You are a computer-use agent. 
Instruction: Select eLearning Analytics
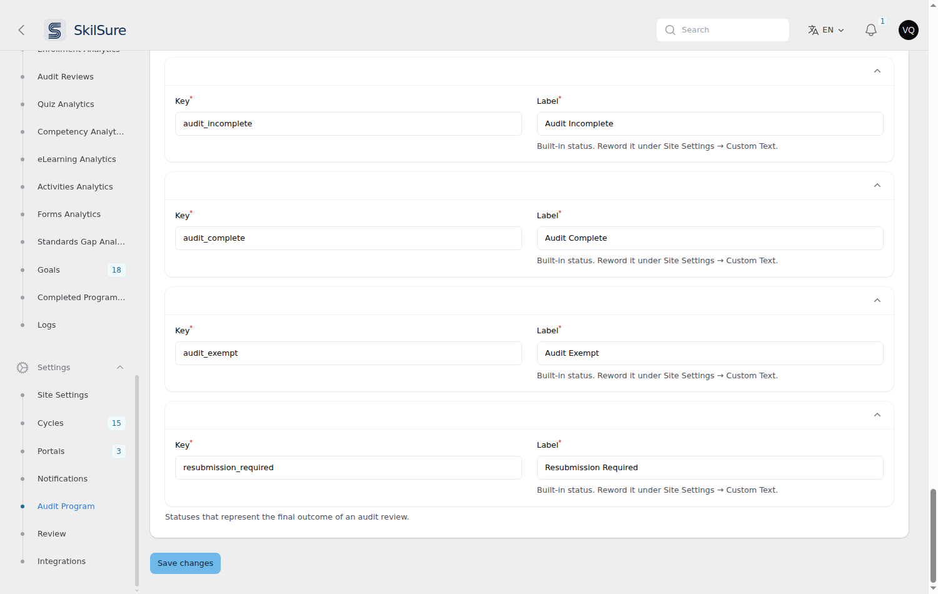76,159
